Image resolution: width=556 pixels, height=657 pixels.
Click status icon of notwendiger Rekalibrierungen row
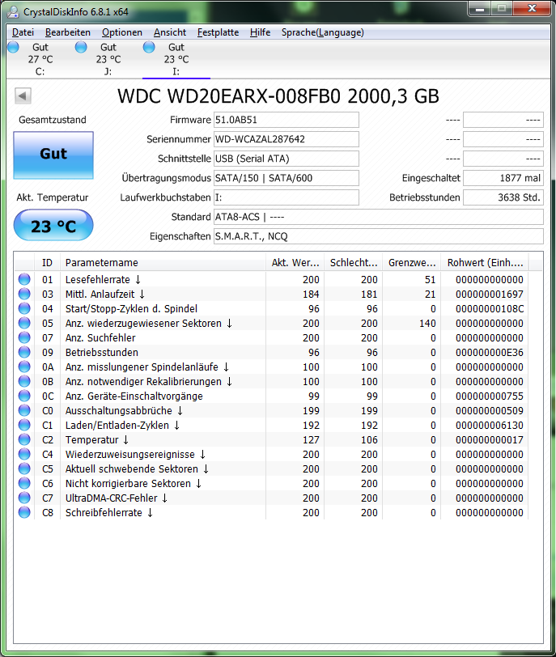point(24,381)
